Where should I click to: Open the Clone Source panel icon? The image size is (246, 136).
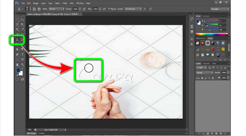(39, 9)
